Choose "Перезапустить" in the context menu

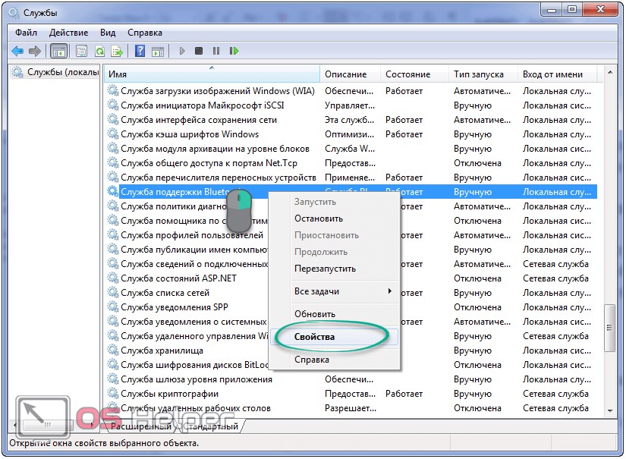[x=325, y=269]
